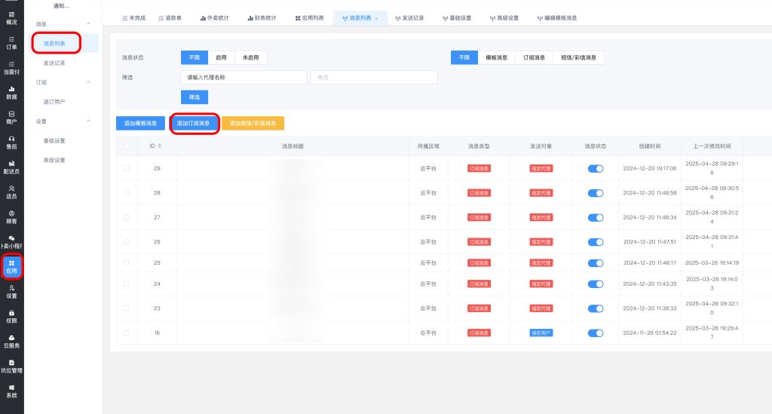772x414 pixels.
Task: Filter message status by 未启用
Action: tap(251, 57)
